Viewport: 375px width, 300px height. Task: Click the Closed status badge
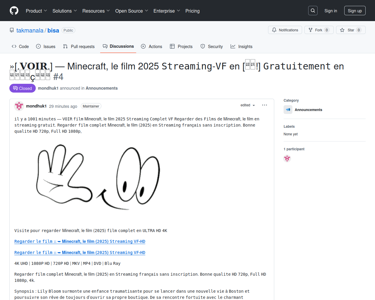(23, 88)
